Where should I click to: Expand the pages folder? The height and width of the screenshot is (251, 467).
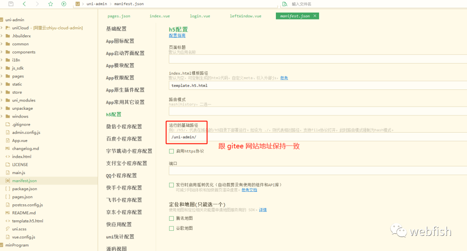[x=1, y=76]
